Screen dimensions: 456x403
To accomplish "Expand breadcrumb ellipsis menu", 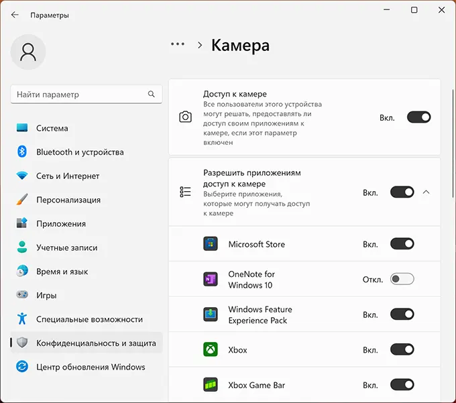I will pyautogui.click(x=178, y=44).
